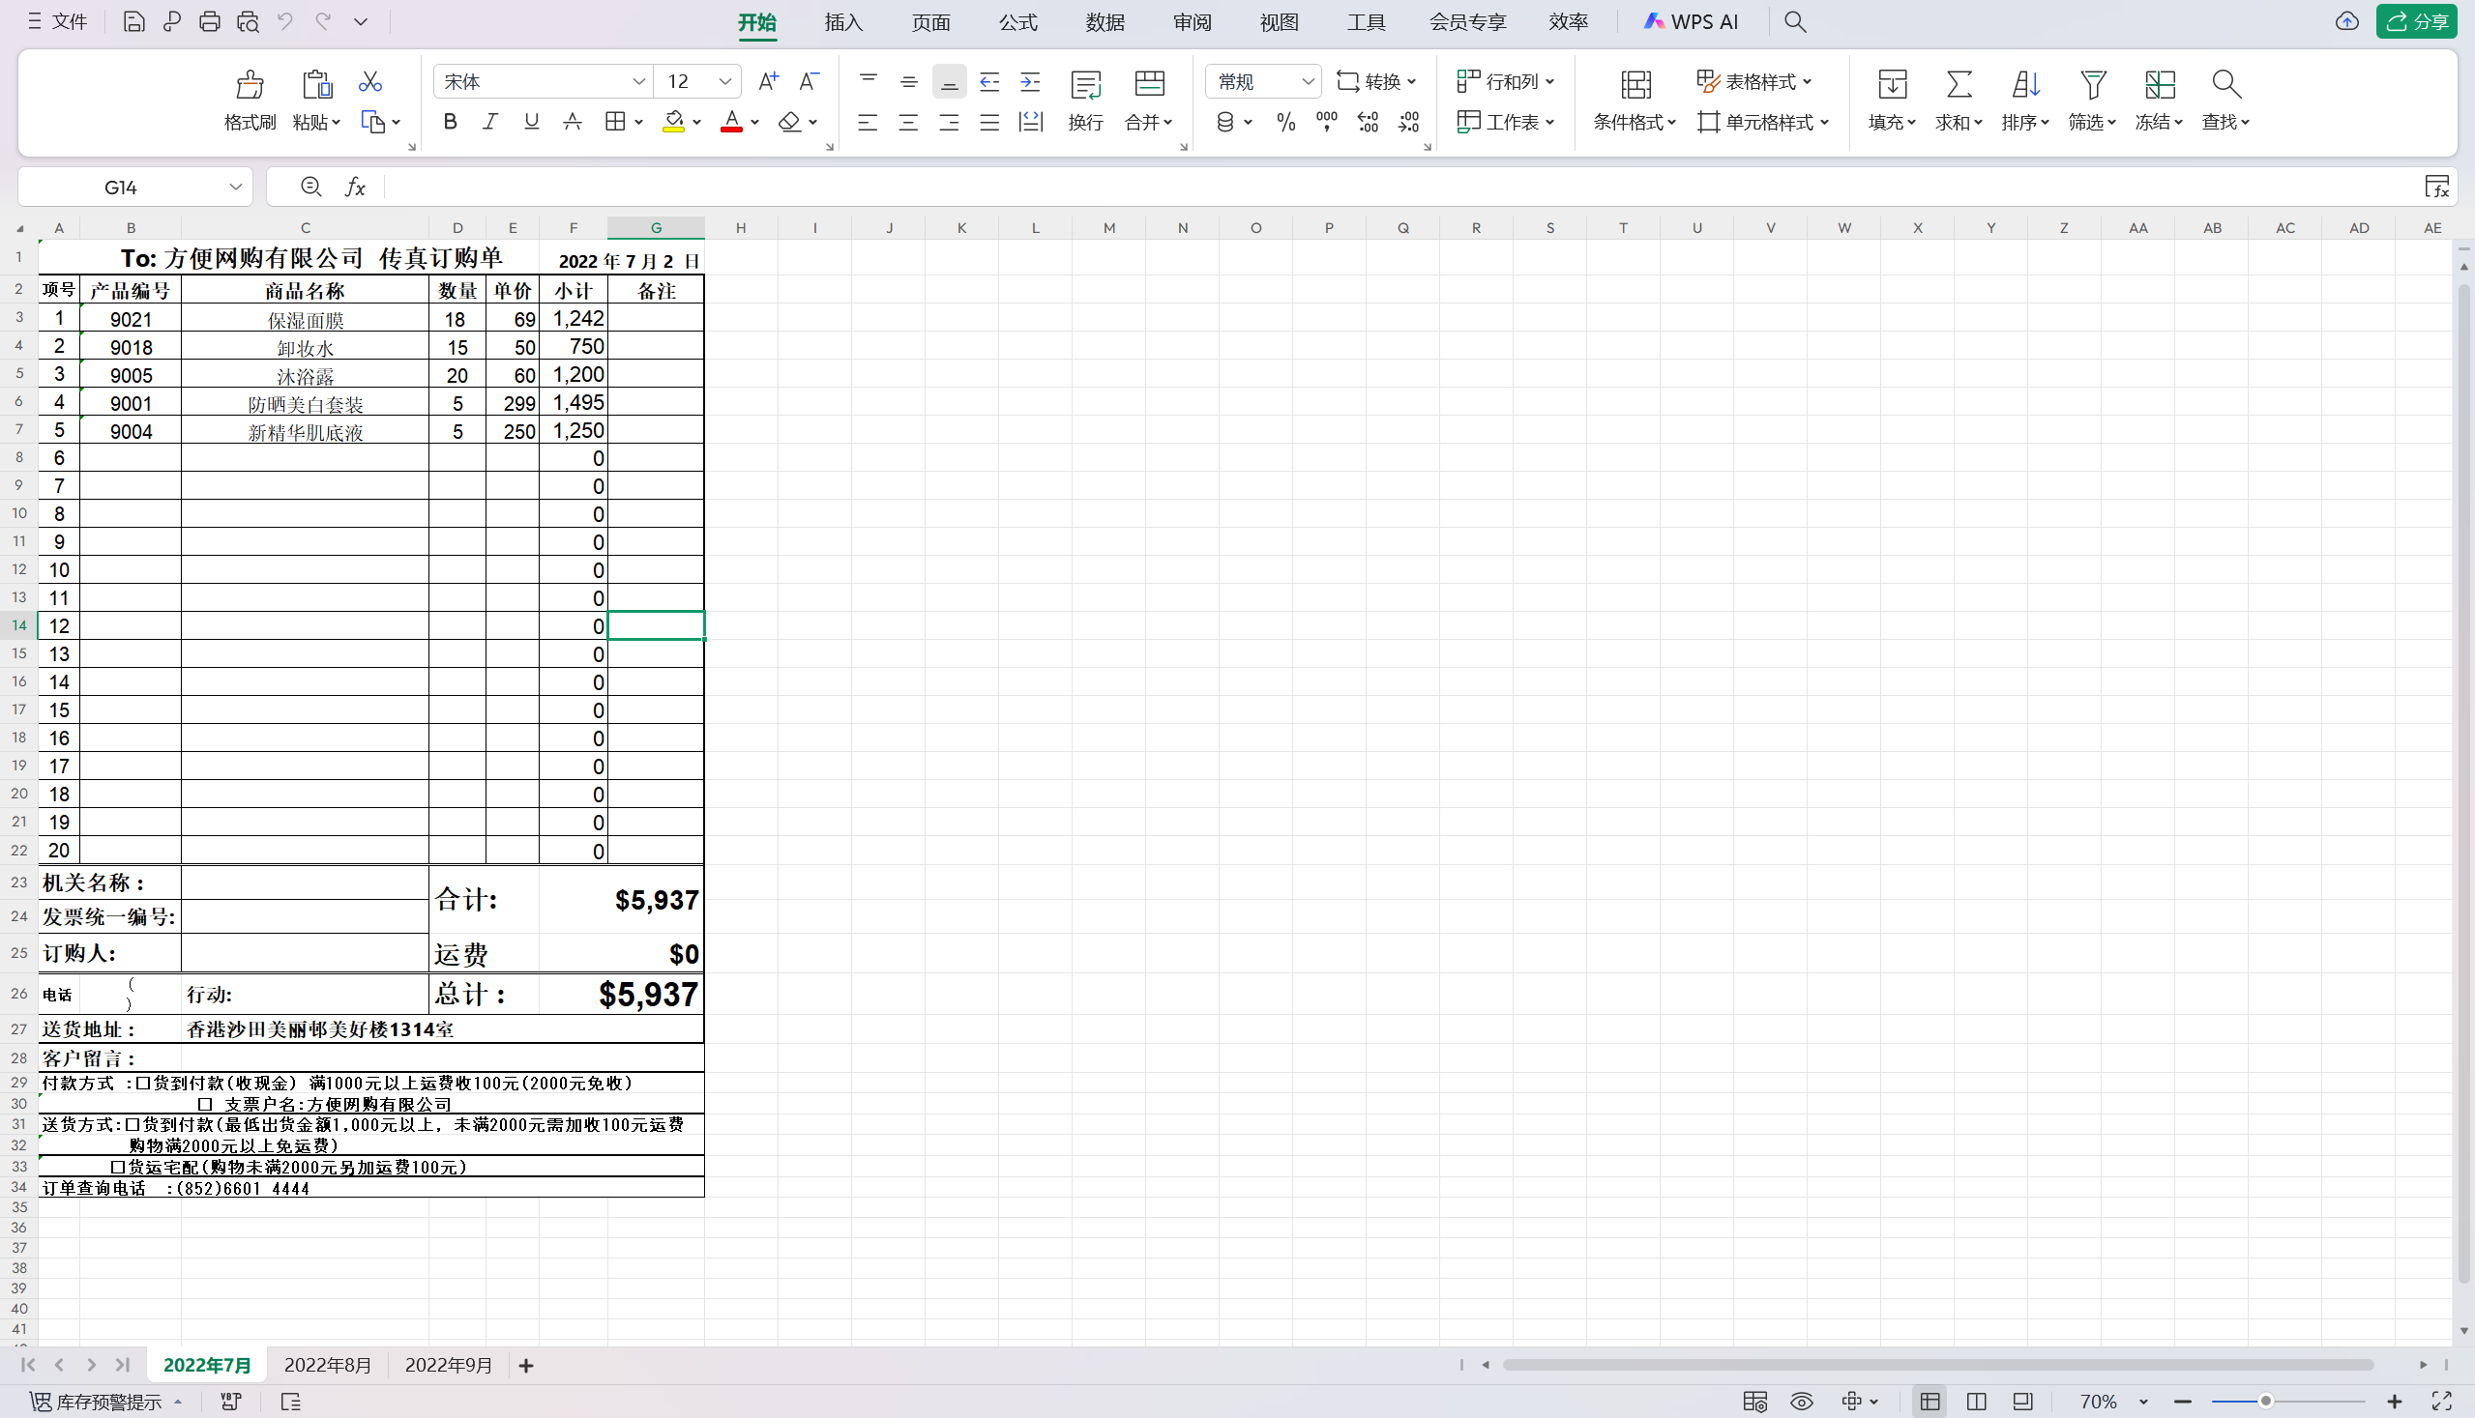Screen dimensions: 2475x1418
Task: Open the font name dropdown showing 宋体
Action: click(638, 82)
